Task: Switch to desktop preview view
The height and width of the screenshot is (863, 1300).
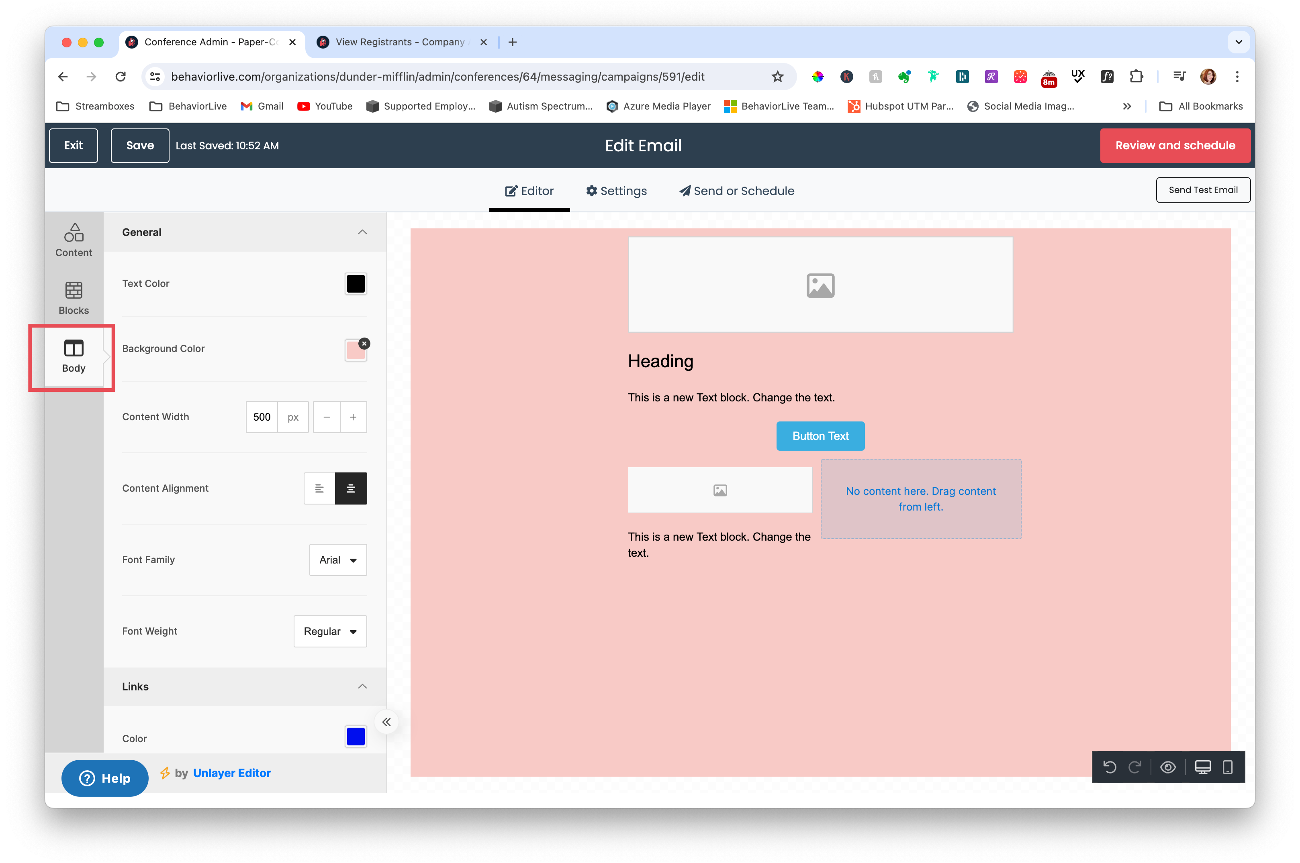Action: point(1202,767)
